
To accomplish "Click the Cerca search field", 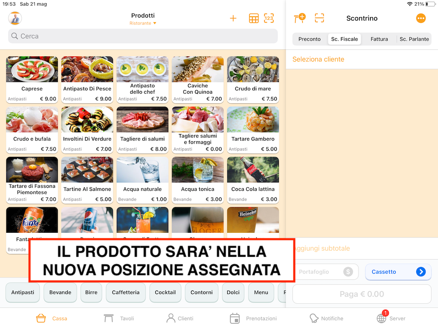I will point(143,36).
